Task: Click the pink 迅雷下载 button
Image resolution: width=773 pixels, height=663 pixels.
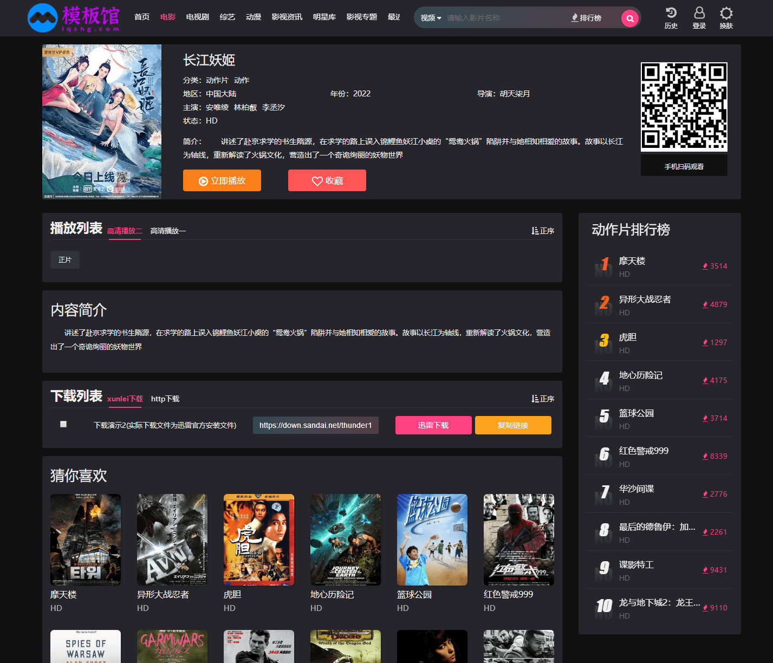Action: (x=433, y=425)
